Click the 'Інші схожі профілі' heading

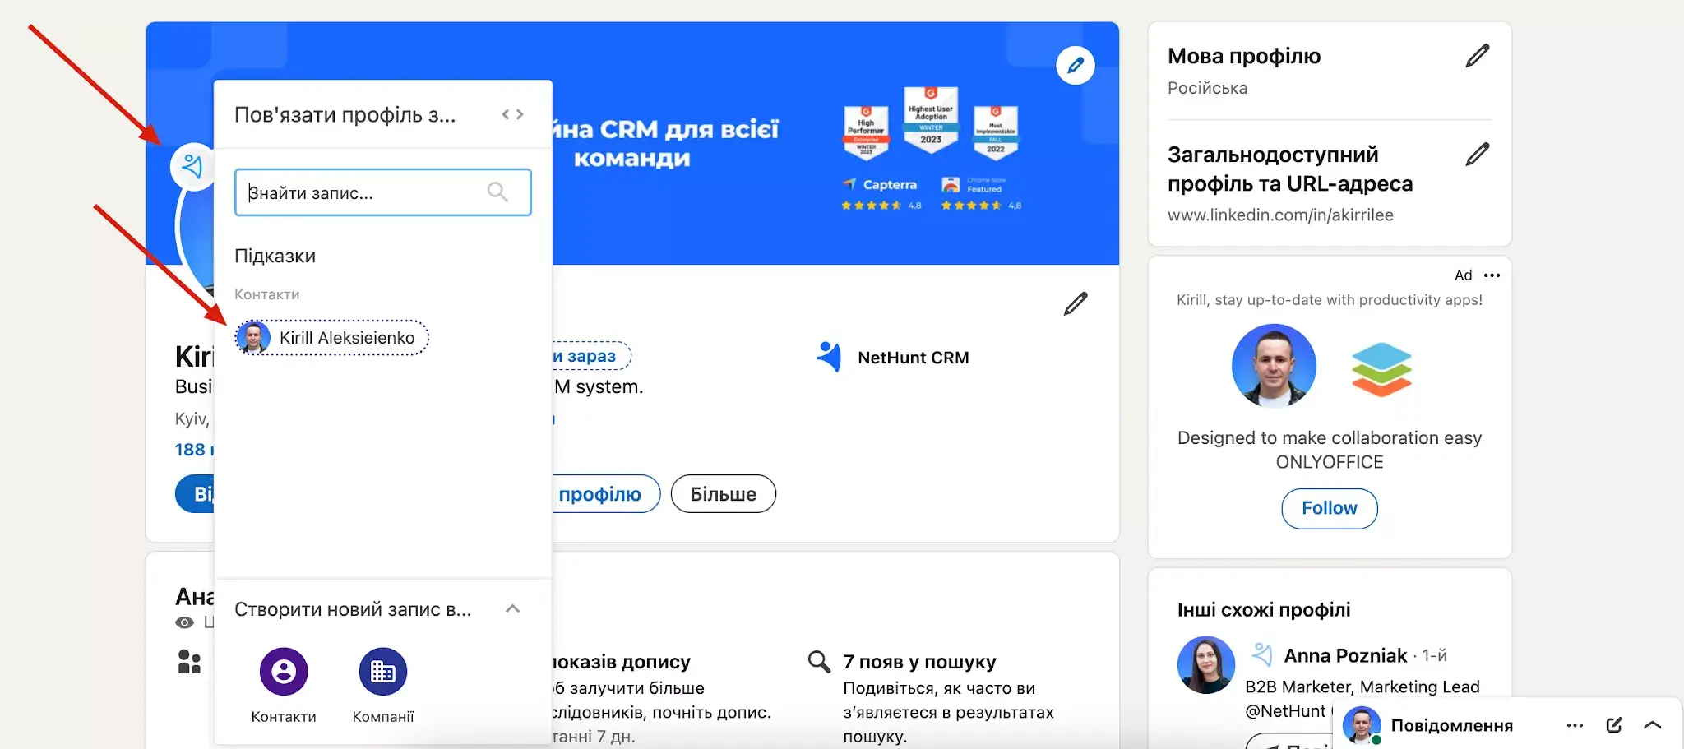pyautogui.click(x=1264, y=609)
